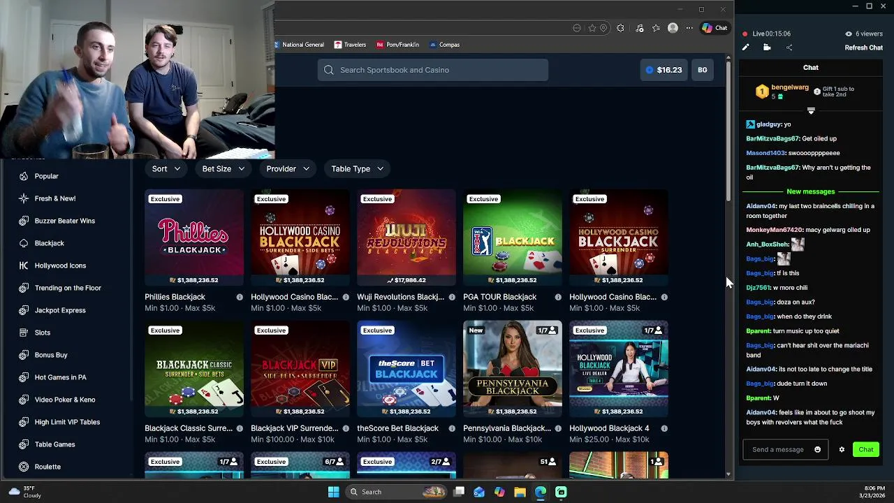
Task: Collapse the leaderboard arrow under bengelwarg
Action: click(x=811, y=111)
